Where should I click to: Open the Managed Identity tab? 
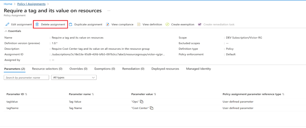pos(198,69)
